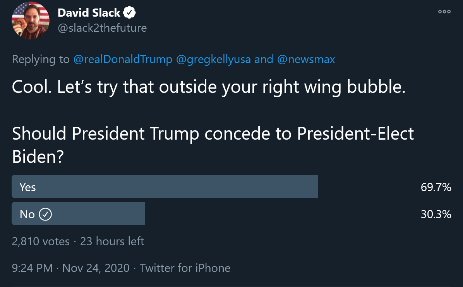Click the 30.3% result percentage
This screenshot has width=463, height=287.
436,214
